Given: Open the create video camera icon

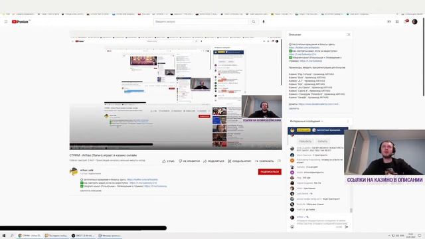Looking at the screenshot, I should (x=389, y=22).
